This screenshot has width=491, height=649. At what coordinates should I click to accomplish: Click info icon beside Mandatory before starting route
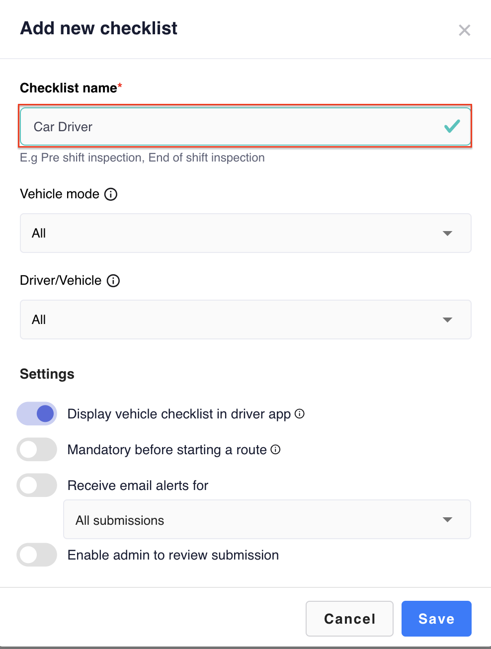(275, 449)
